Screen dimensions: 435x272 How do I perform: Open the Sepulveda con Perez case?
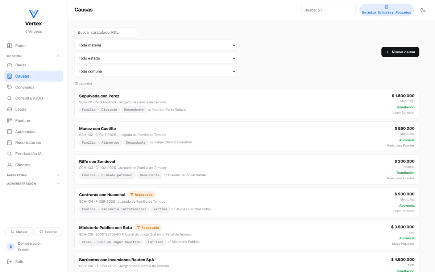(246, 104)
